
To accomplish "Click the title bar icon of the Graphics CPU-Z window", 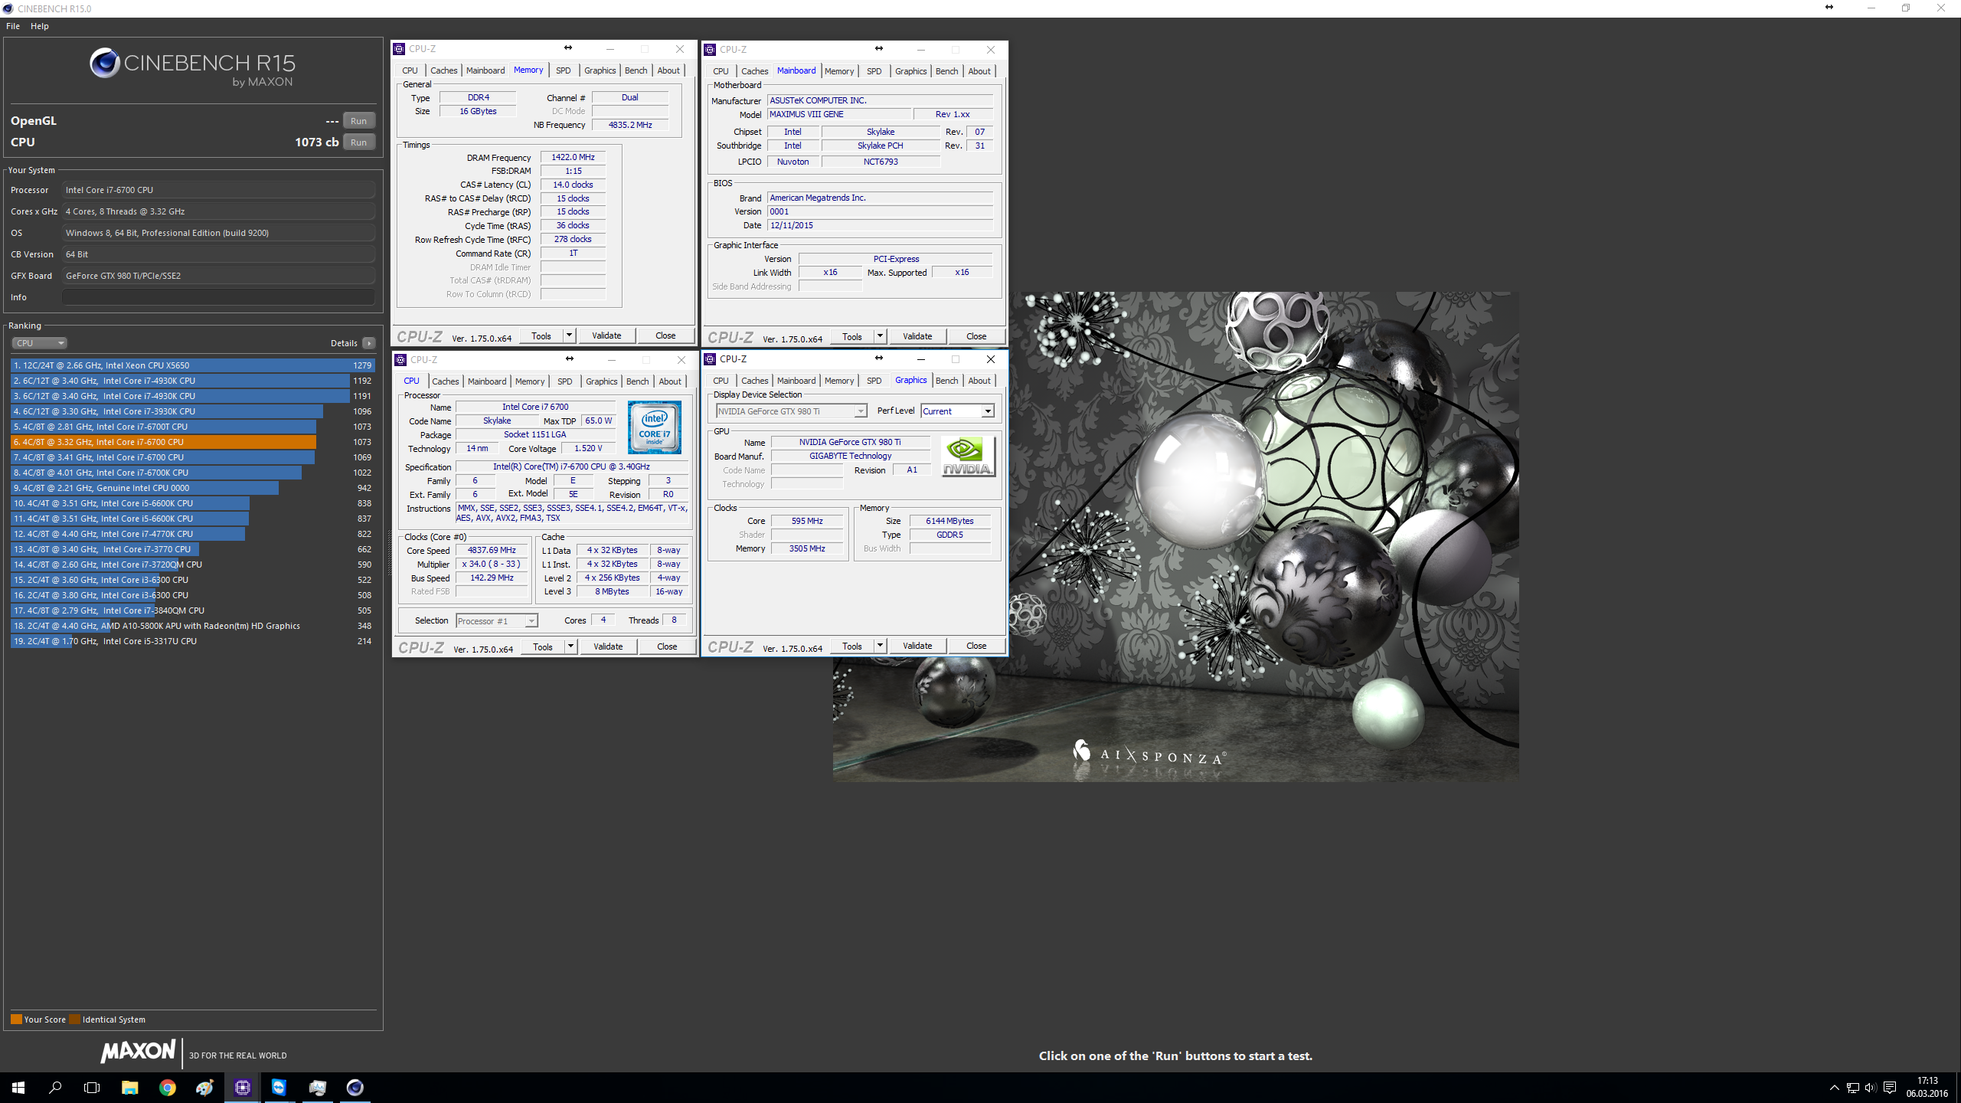I will (x=710, y=359).
